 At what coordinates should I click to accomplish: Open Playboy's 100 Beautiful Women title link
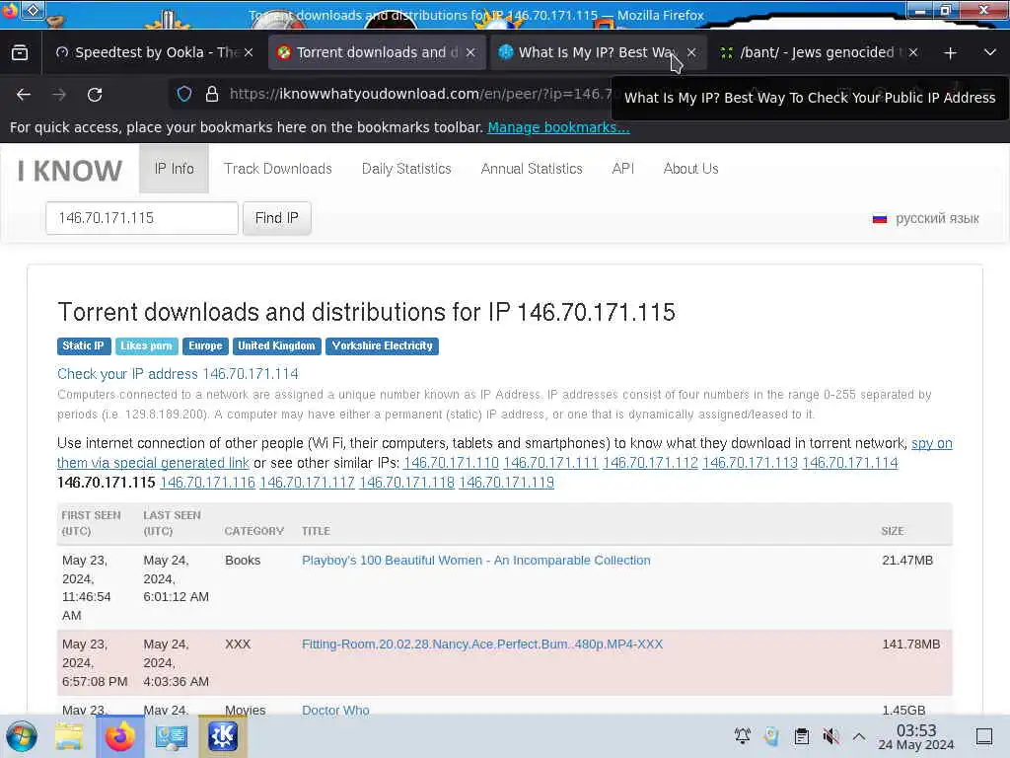coord(476,561)
